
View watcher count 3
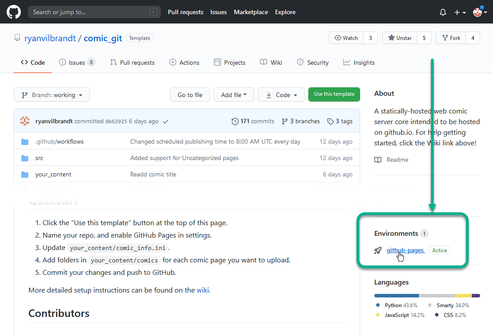[x=370, y=38]
